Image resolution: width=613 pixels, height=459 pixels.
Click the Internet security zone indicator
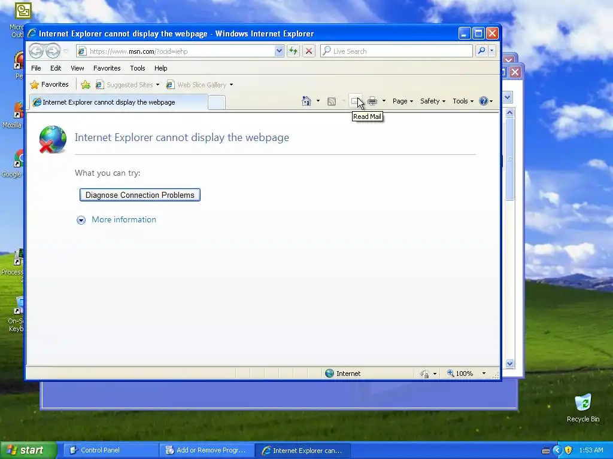(343, 374)
